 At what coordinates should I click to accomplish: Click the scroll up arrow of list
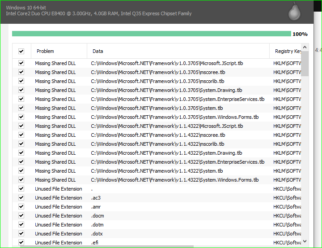[305, 48]
